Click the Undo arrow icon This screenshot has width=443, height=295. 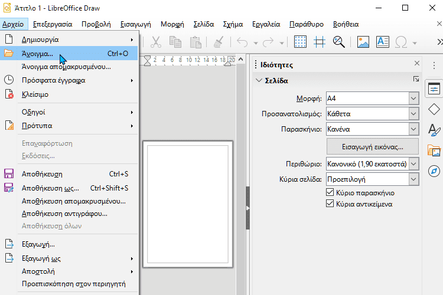point(242,42)
